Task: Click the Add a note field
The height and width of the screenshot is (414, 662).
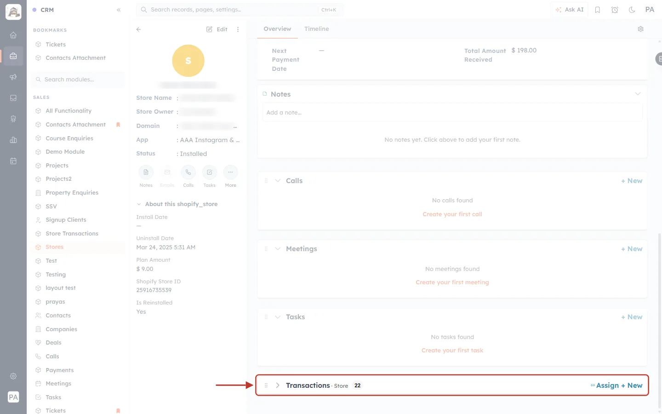Action: [452, 112]
